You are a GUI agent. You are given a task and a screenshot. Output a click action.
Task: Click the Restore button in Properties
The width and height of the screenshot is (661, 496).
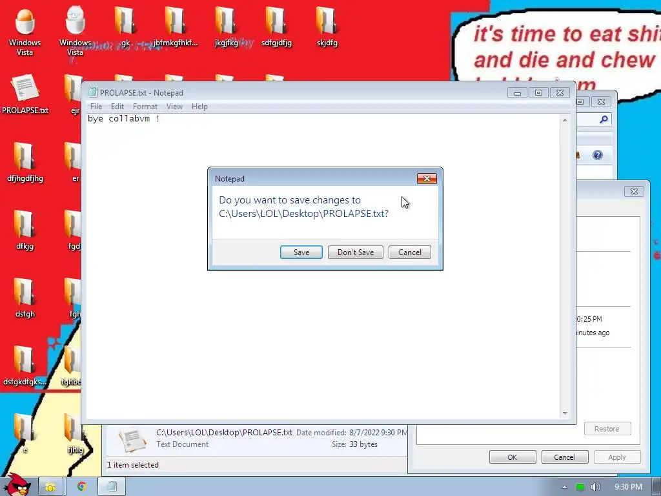607,429
